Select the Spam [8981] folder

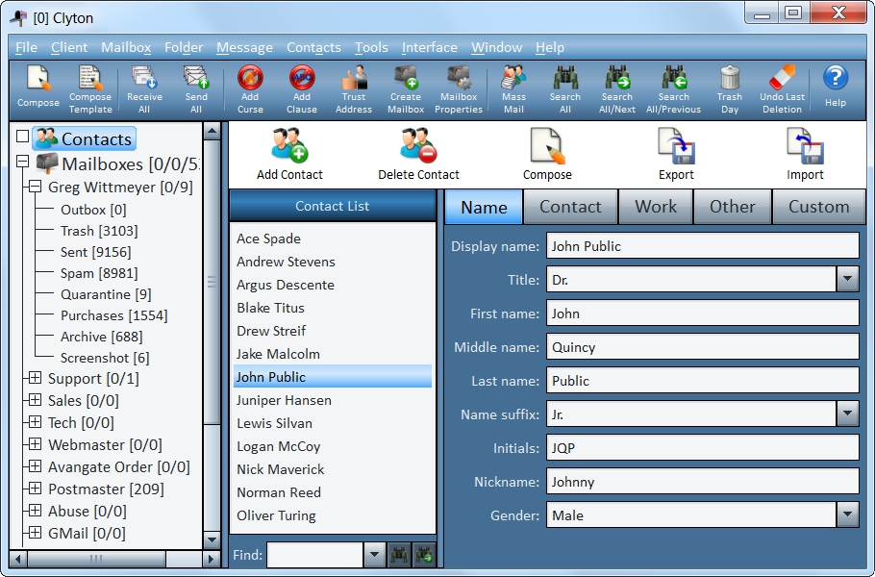point(99,273)
